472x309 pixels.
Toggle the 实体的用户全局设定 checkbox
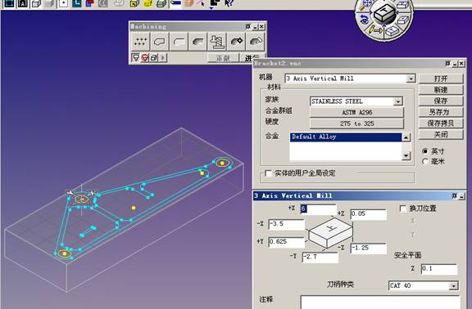point(268,173)
